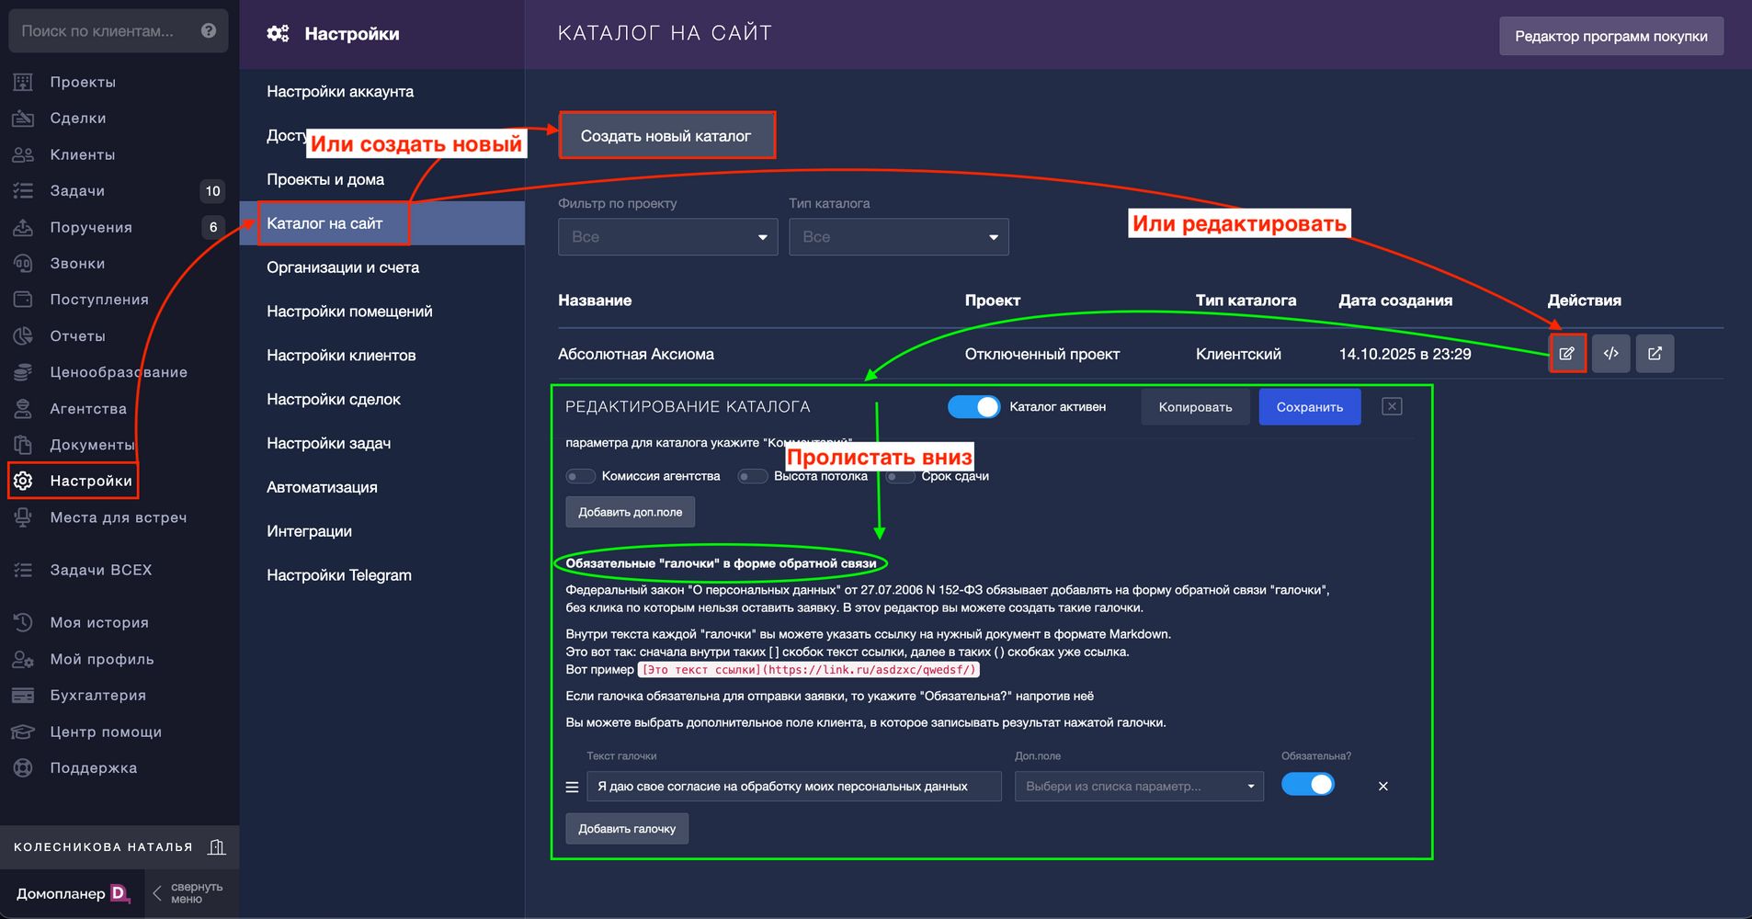Screen dimensions: 1752x919
Task: Save the catalog with Сохранить button
Action: pyautogui.click(x=1310, y=407)
